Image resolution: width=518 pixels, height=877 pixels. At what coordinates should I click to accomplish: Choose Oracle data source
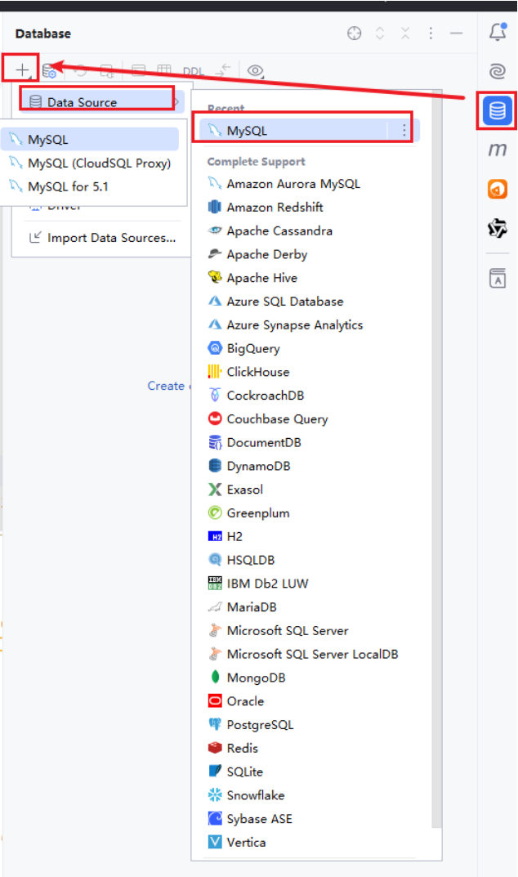pyautogui.click(x=236, y=700)
